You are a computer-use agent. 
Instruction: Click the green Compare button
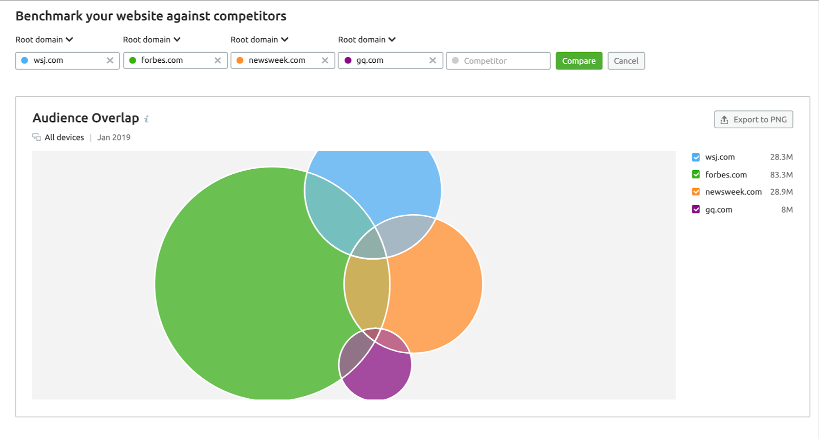point(579,61)
